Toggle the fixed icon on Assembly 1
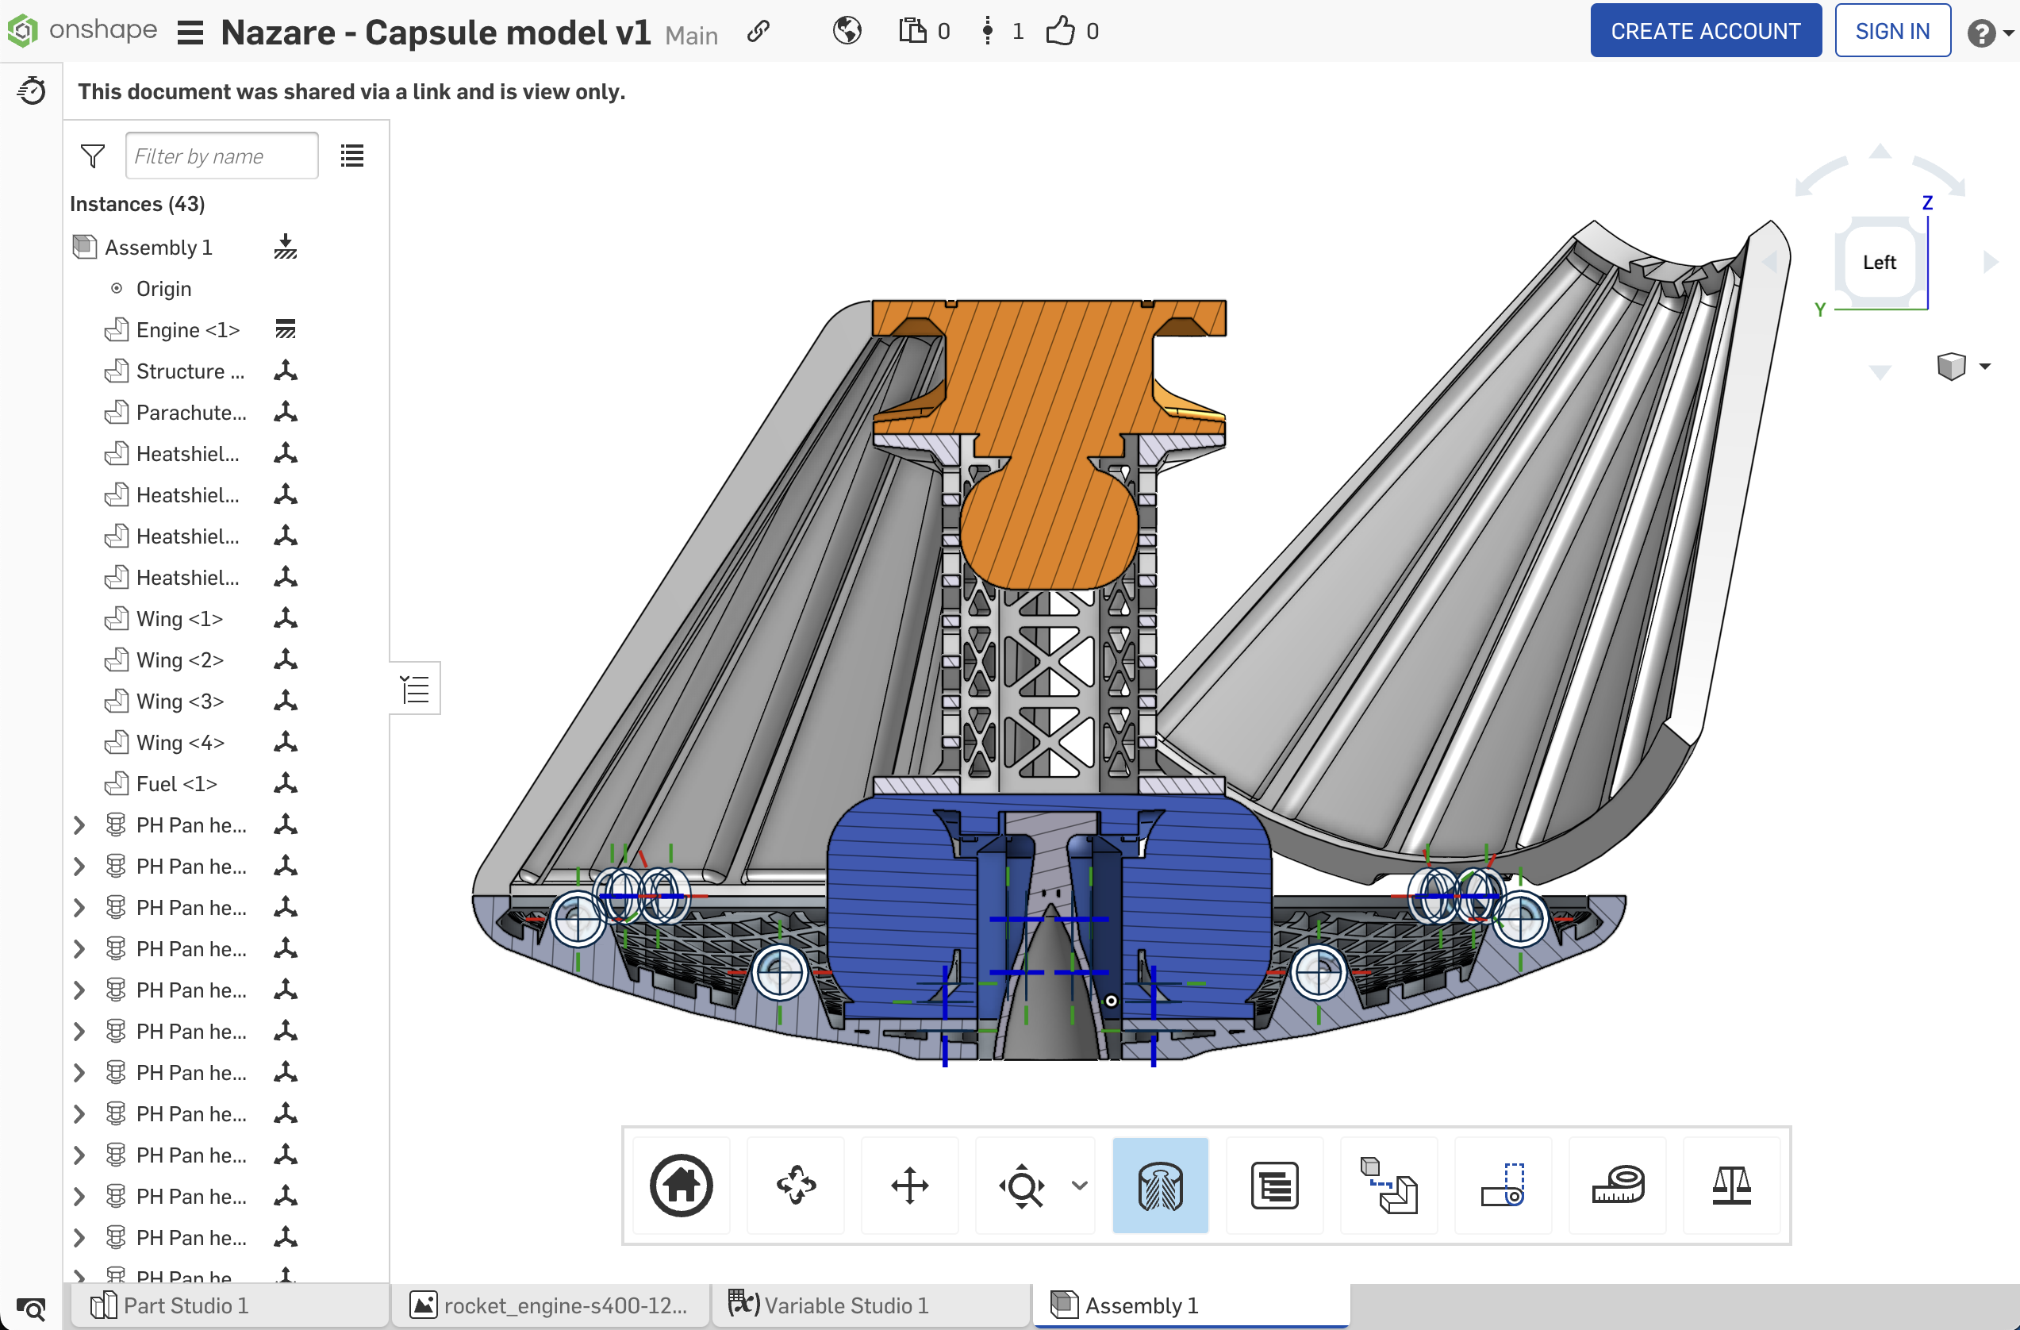This screenshot has width=2020, height=1330. point(285,247)
